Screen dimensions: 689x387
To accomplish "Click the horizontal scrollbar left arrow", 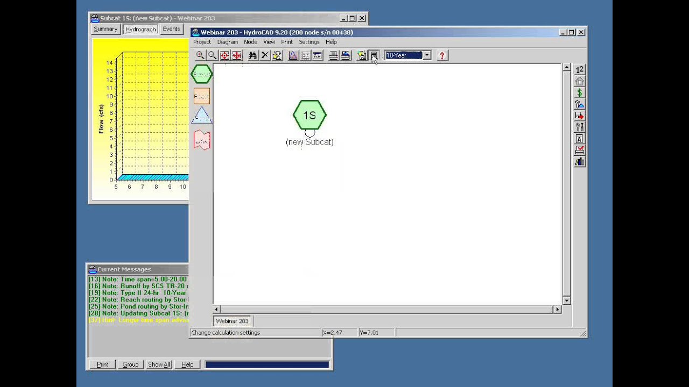I will tap(217, 309).
